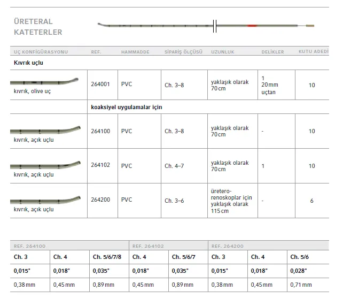
Task: Click the SİPARİŞ ÖLÇÜSÜ column header
Action: click(183, 52)
